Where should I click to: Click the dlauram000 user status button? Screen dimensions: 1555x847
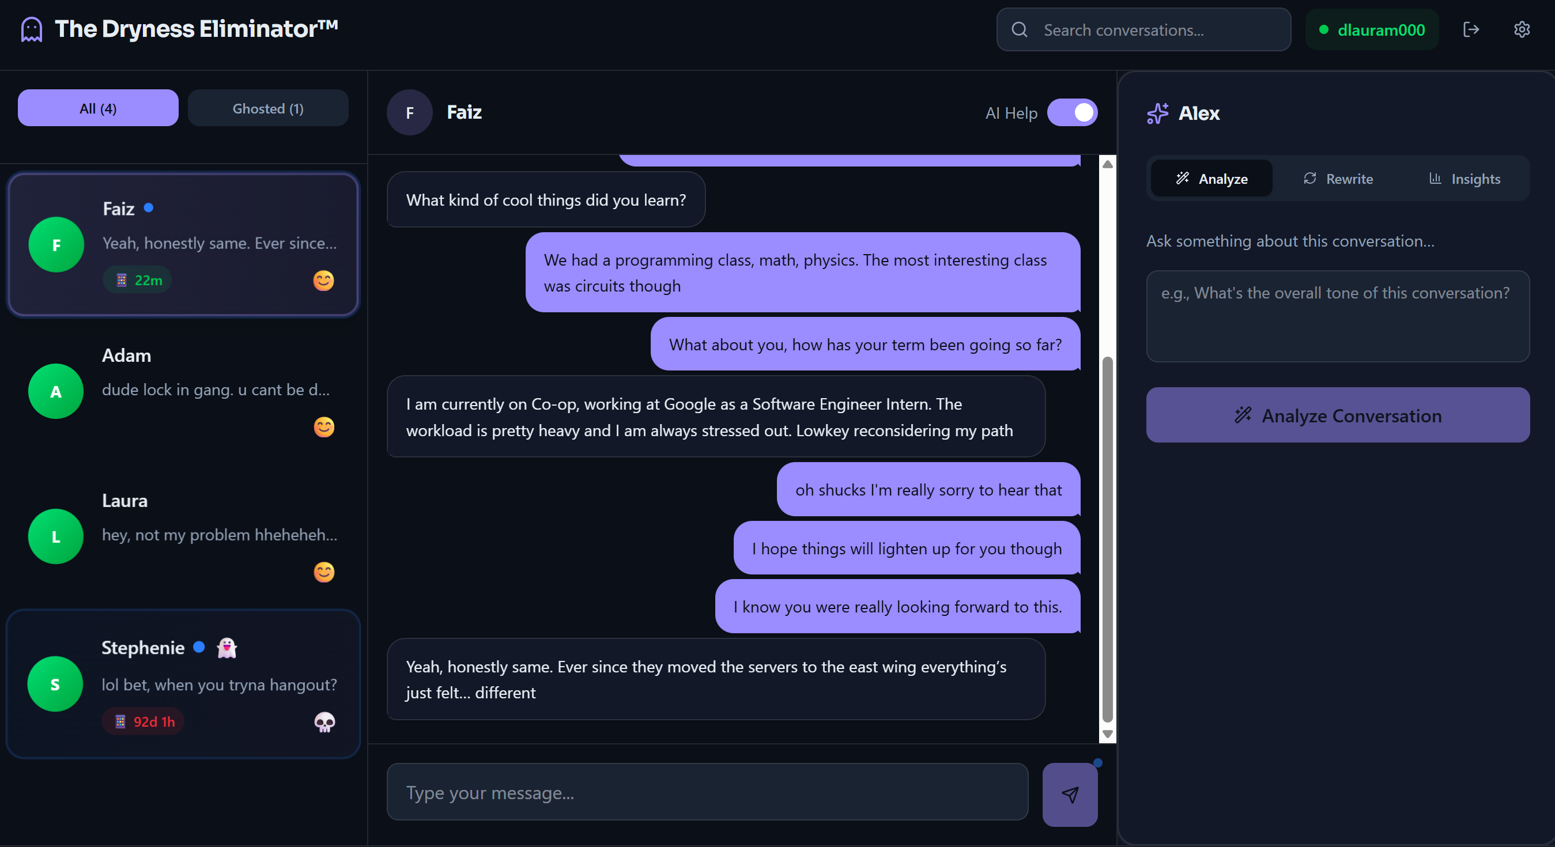(x=1372, y=29)
